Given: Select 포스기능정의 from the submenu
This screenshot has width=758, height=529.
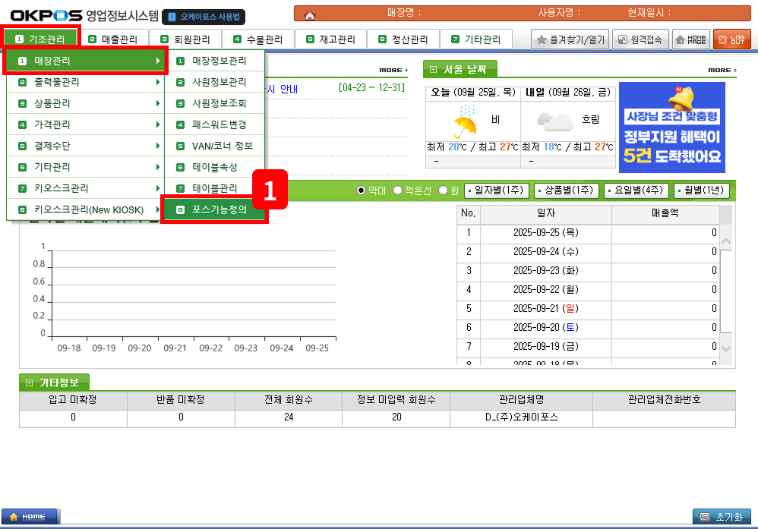Looking at the screenshot, I should (215, 210).
